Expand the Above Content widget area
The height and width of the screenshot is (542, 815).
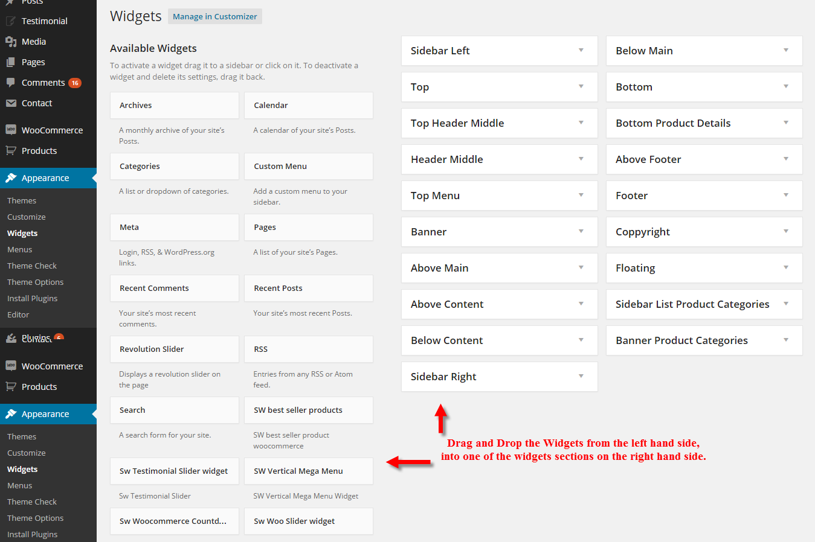pyautogui.click(x=500, y=304)
